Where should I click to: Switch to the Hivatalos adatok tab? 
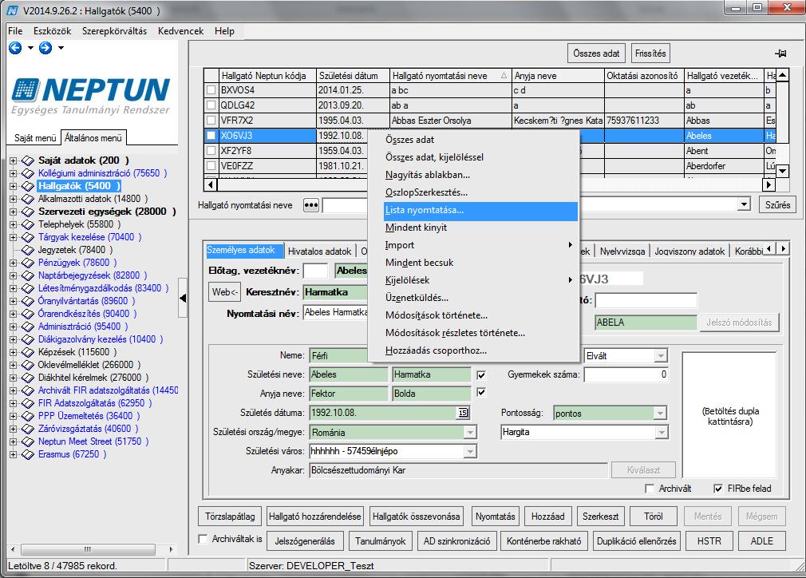320,251
